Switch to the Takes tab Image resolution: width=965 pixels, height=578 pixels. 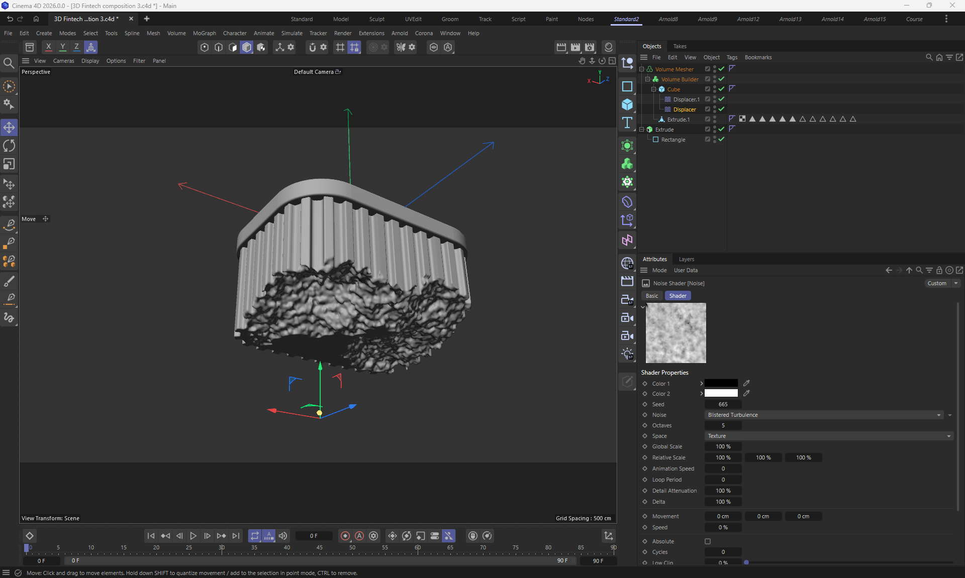pos(680,46)
